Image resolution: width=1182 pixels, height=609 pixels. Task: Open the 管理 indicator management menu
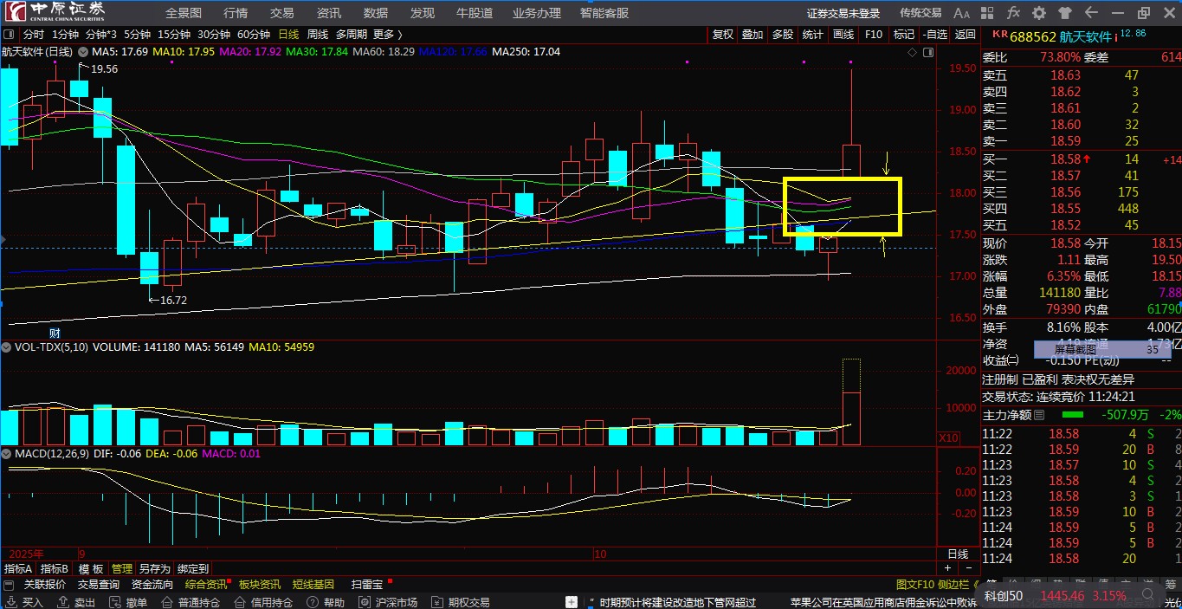(x=122, y=569)
